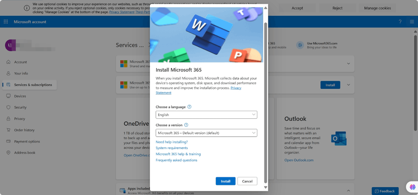Accept optional cookies
This screenshot has height=195, width=418.
[x=297, y=8]
